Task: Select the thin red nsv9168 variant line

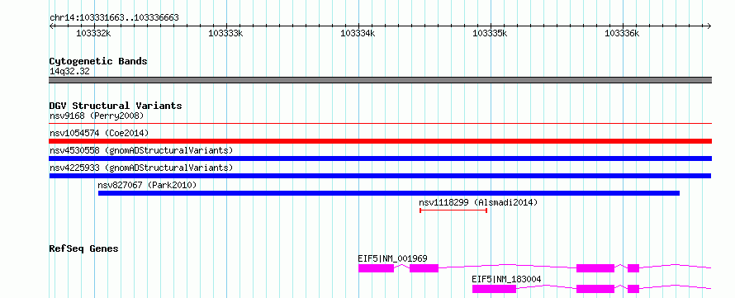Action: click(381, 124)
